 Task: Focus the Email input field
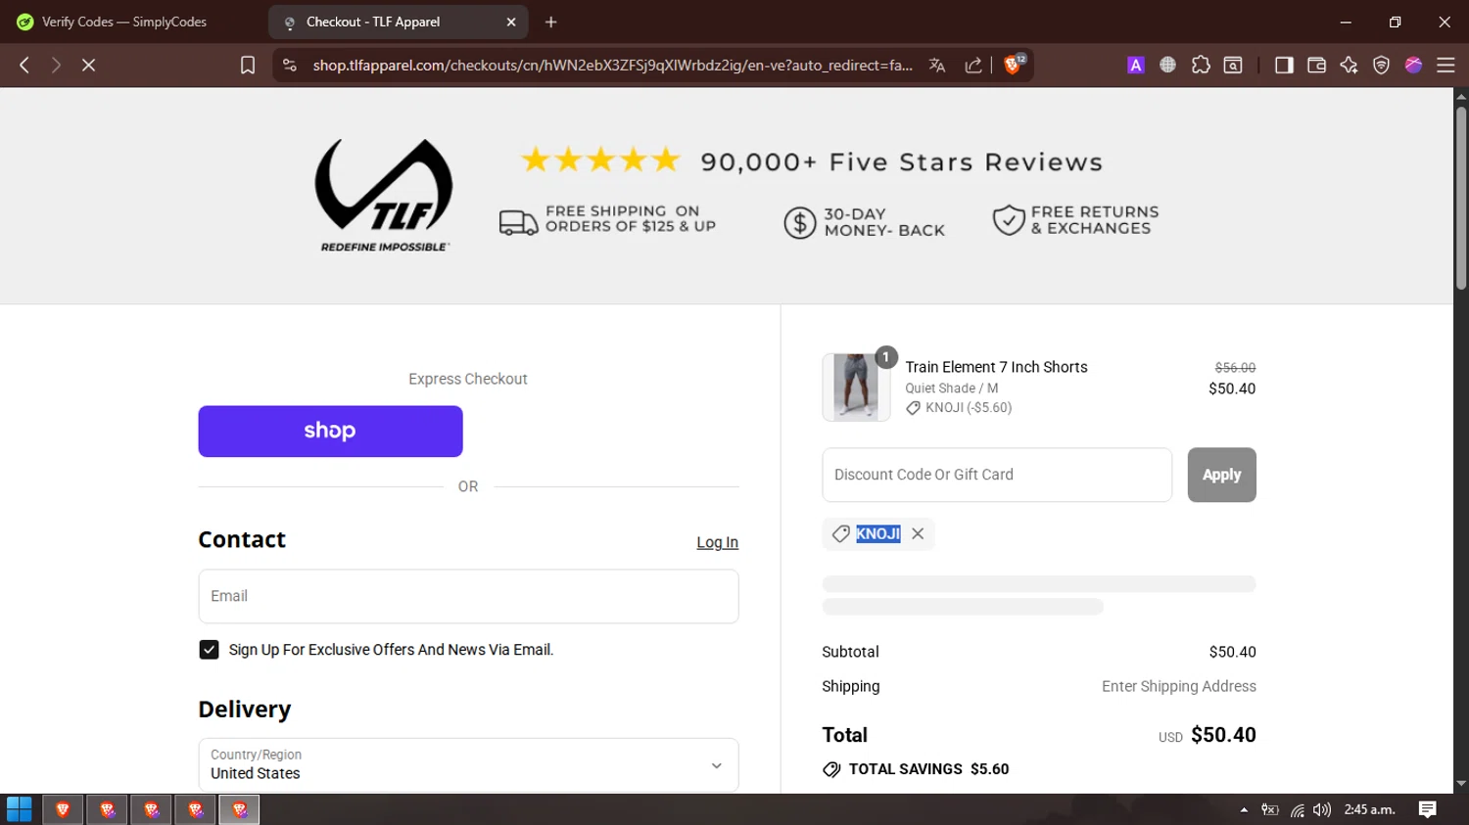(468, 596)
